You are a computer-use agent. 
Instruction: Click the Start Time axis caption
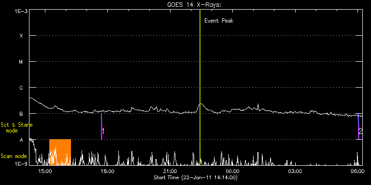[196, 177]
